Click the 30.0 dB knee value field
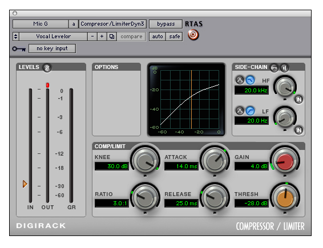 coord(112,166)
